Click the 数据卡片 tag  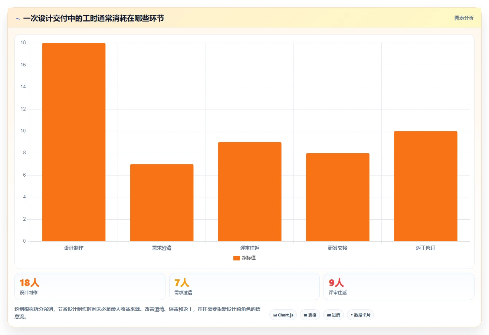[x=360, y=315]
